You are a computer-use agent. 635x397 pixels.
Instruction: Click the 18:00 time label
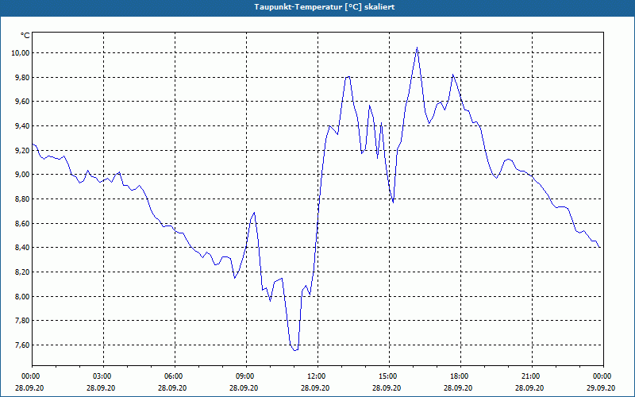[x=460, y=376]
